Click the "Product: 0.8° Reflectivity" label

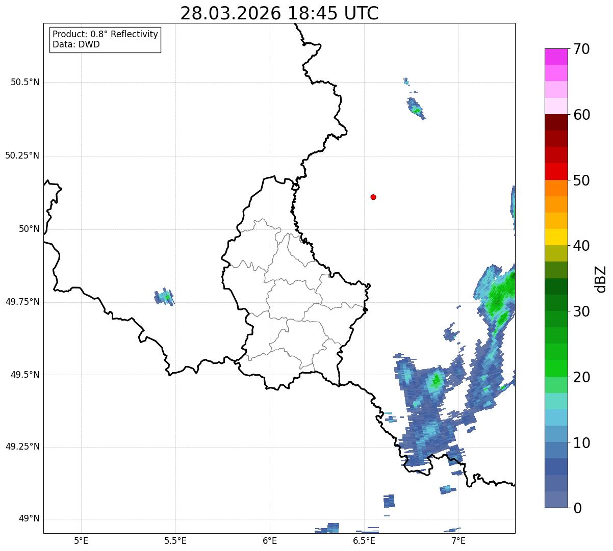click(106, 34)
